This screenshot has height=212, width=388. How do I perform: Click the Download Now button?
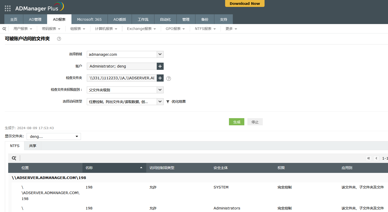pos(245,4)
